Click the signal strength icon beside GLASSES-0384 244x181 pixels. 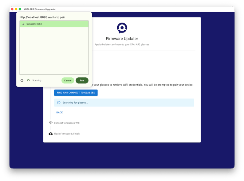click(x=23, y=24)
